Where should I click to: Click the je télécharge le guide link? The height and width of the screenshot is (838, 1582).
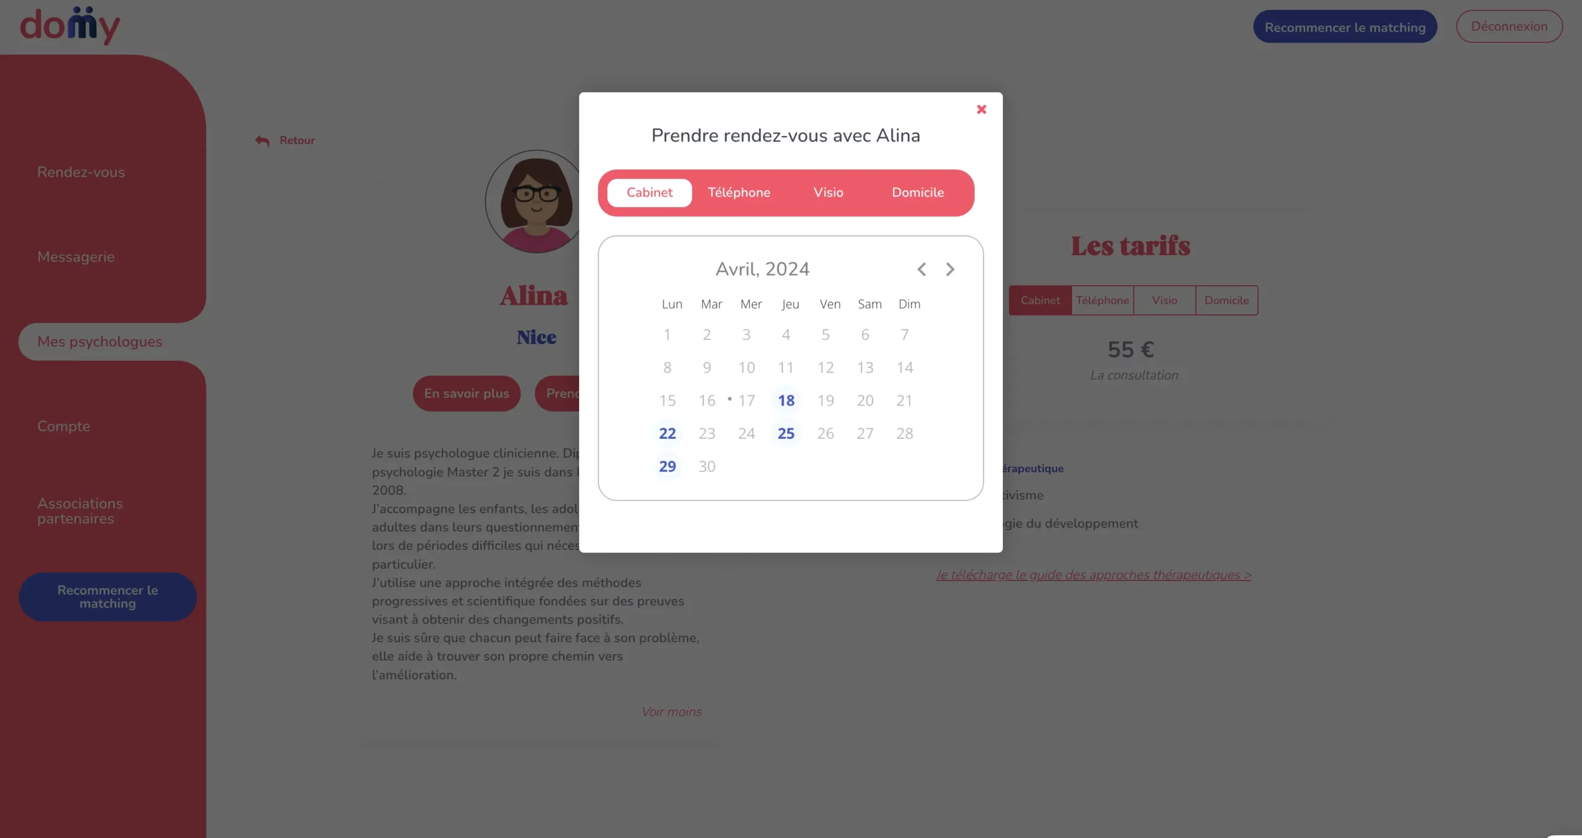tap(1093, 574)
